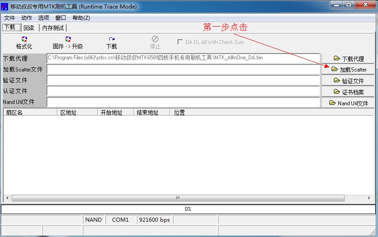This screenshot has height=237, width=378.
Task: Click the Nand Util文件 path field
Action: pyautogui.click(x=183, y=102)
